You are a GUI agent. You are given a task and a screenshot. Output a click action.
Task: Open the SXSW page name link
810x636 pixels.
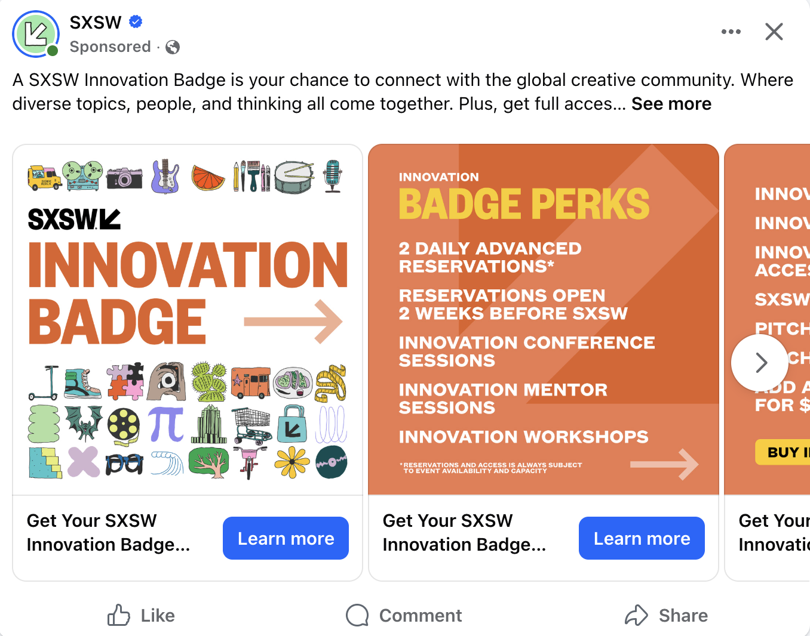point(96,23)
